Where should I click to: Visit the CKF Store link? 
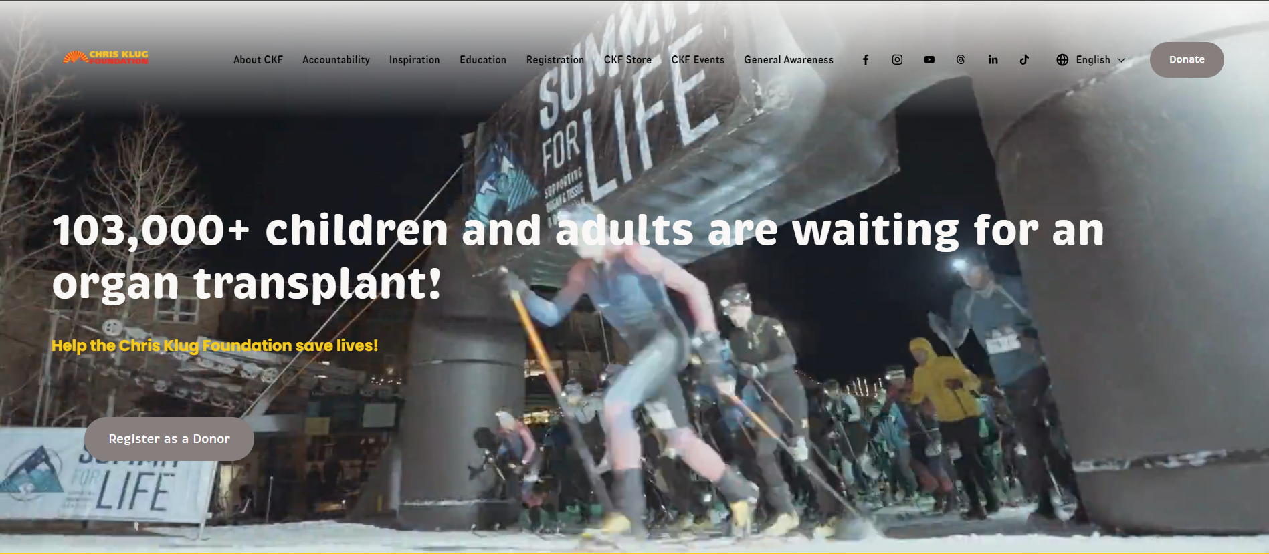click(x=627, y=60)
